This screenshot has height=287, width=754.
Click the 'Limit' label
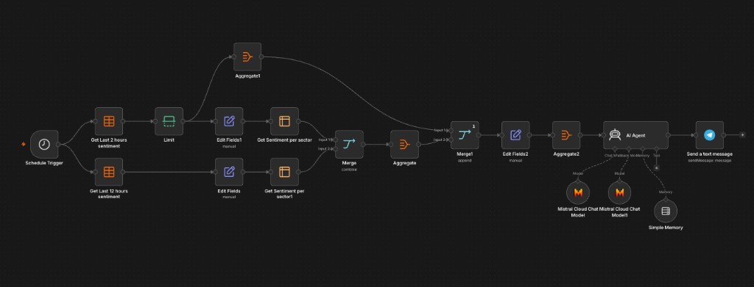(x=169, y=140)
